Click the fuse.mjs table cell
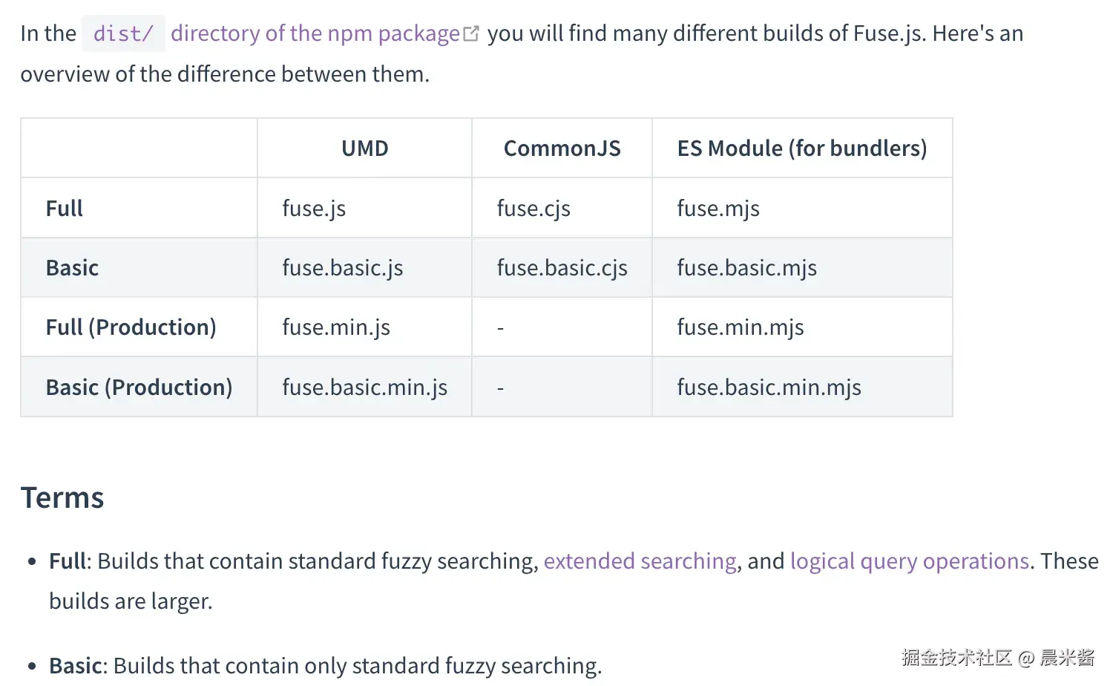 pyautogui.click(x=718, y=209)
